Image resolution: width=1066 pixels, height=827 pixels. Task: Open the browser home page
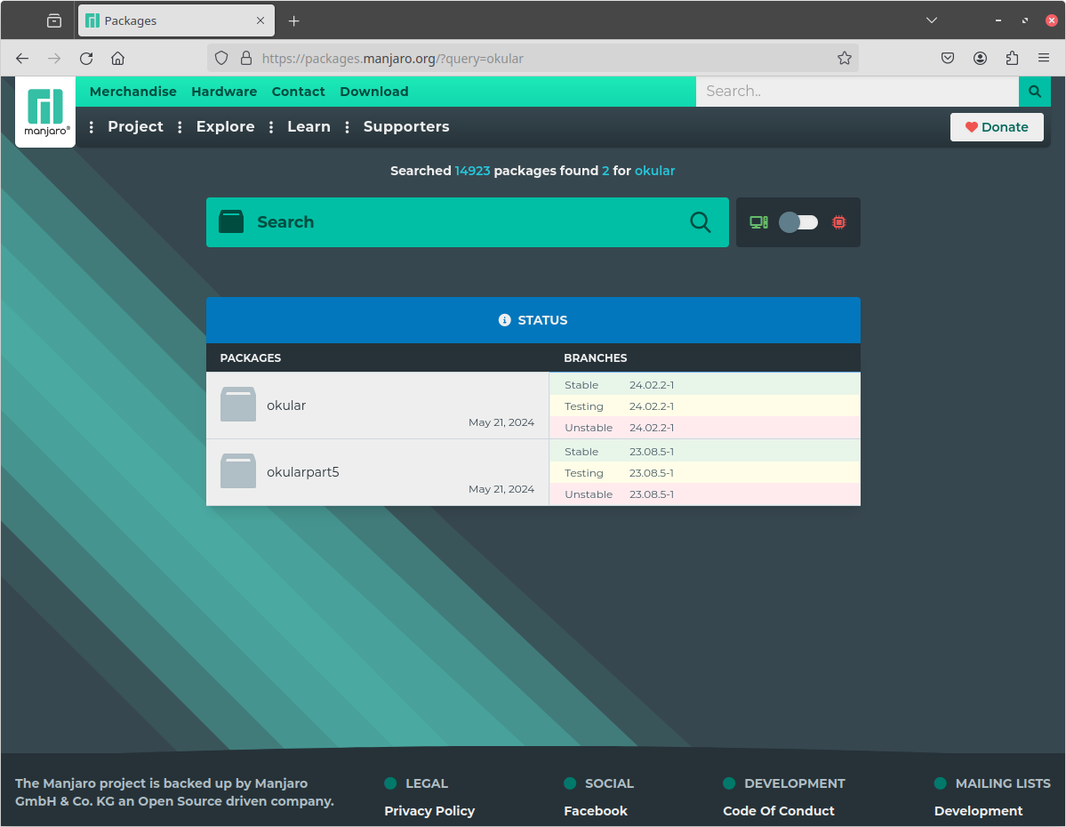tap(118, 59)
